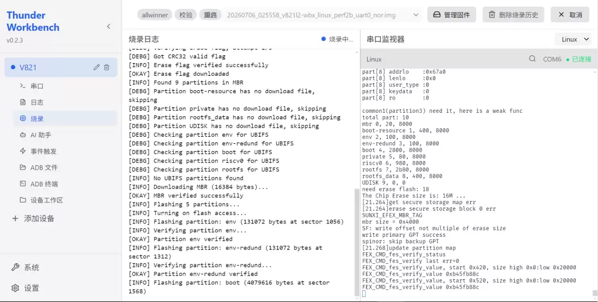Toggle the allwinner platform chip
The width and height of the screenshot is (598, 302).
click(x=154, y=15)
